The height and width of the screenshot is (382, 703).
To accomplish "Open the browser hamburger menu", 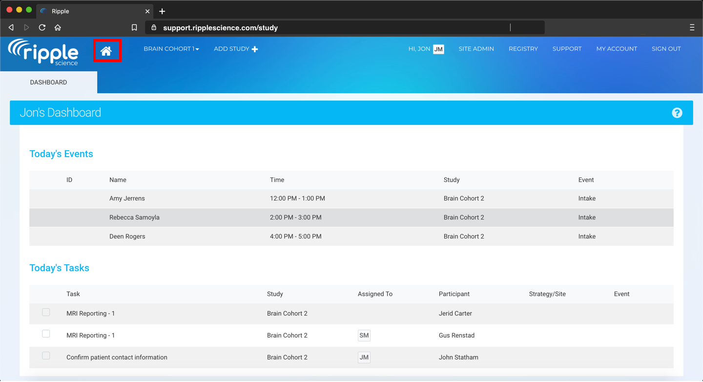I will [x=692, y=28].
